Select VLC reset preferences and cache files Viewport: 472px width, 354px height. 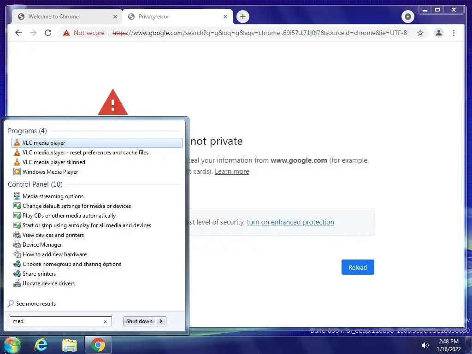[97, 152]
